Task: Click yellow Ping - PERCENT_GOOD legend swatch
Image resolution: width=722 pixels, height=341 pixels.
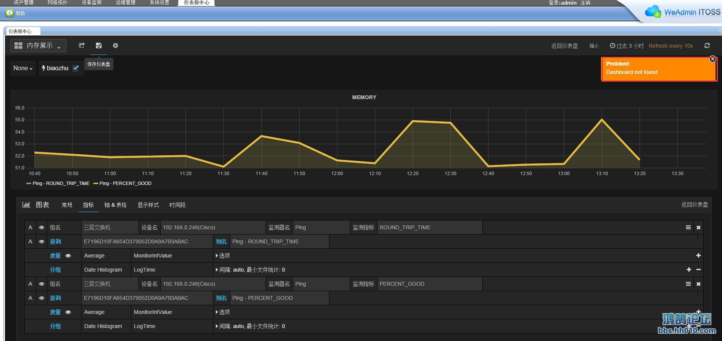Action: pos(96,183)
